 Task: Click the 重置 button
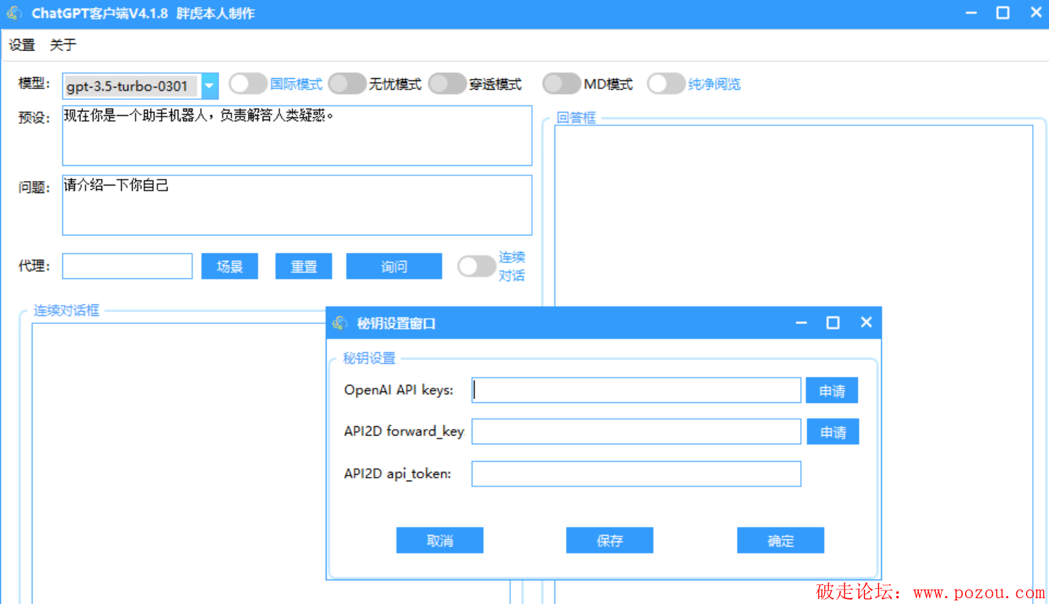pyautogui.click(x=303, y=266)
